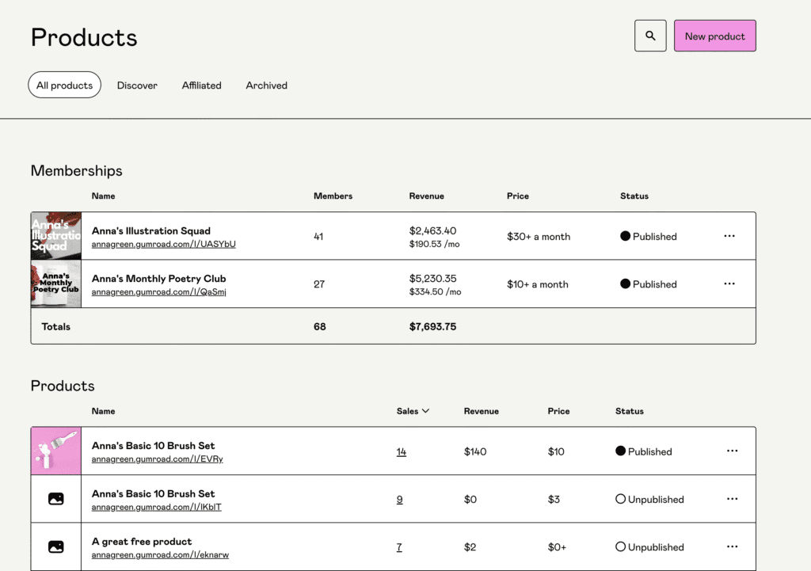Open the options menu for Anna's Illustration Squad

729,235
